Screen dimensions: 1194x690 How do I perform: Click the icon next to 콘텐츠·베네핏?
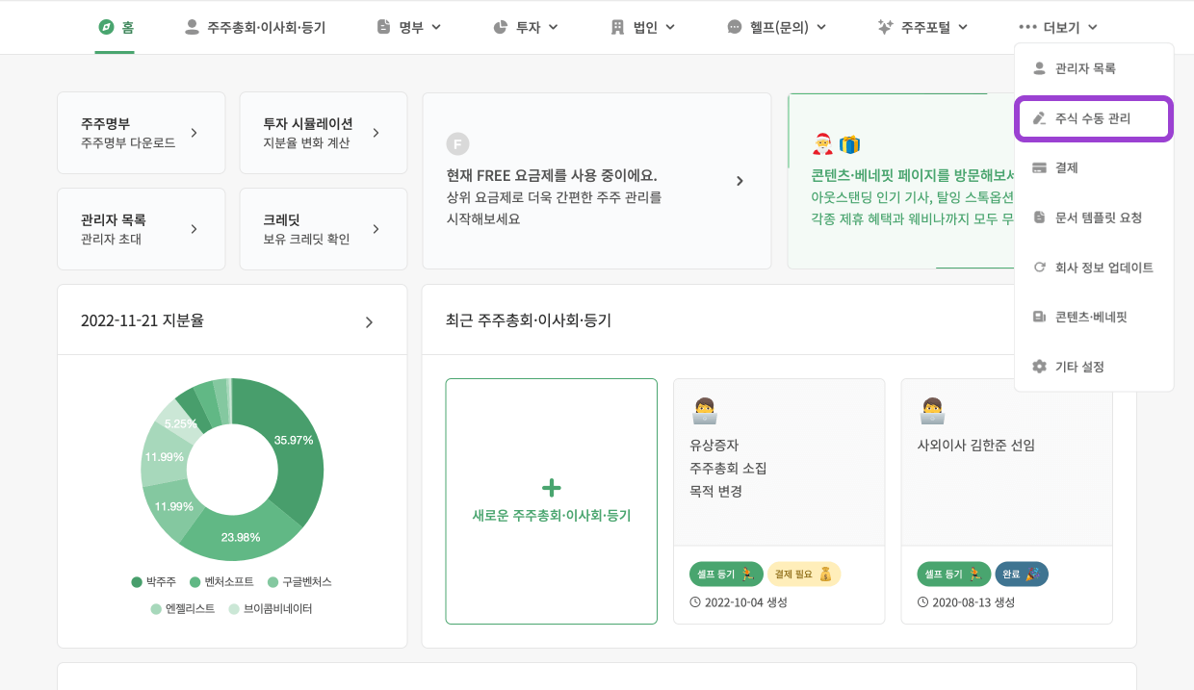(1039, 317)
